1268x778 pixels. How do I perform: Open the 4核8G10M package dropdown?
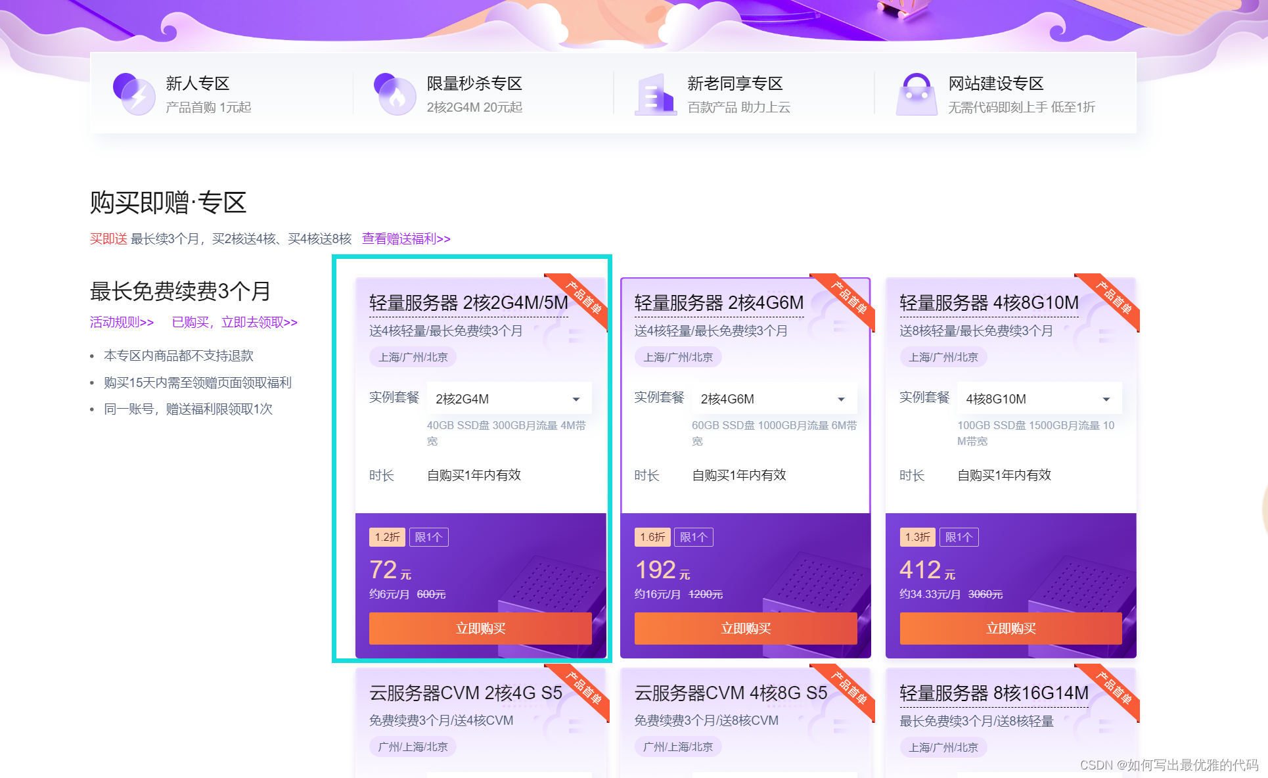pyautogui.click(x=1039, y=399)
